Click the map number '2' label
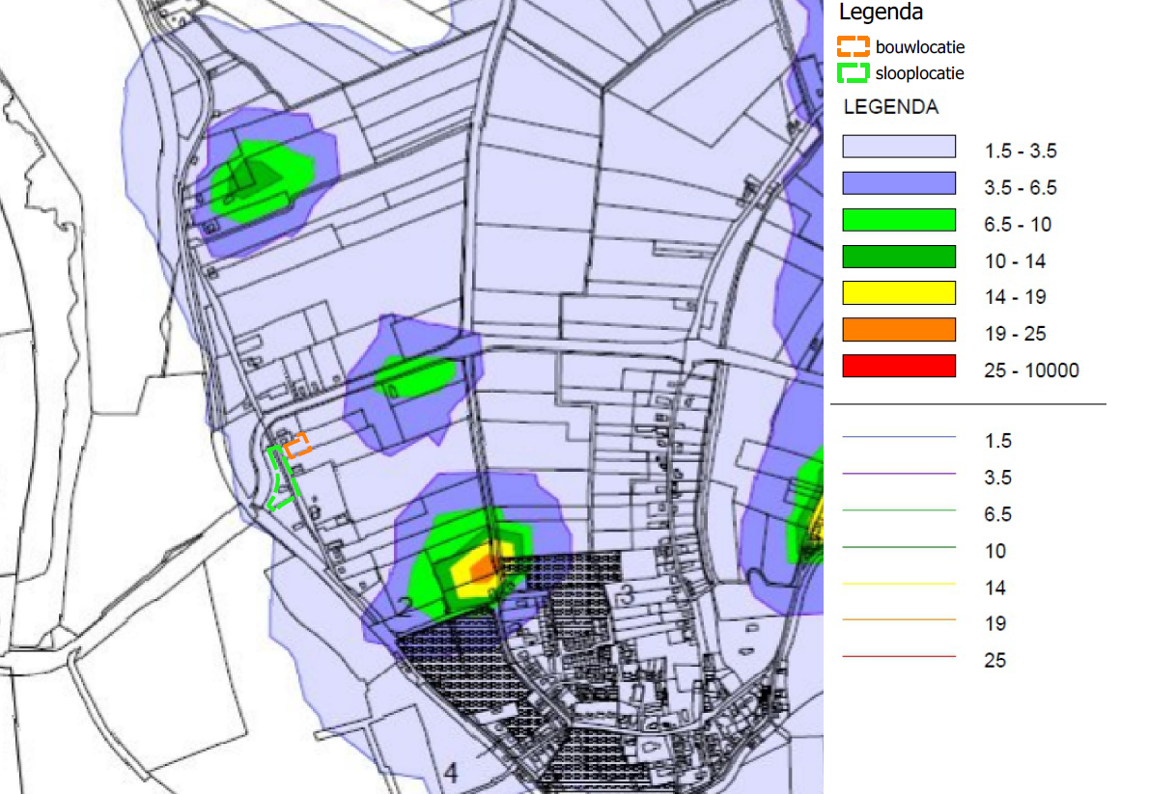This screenshot has height=794, width=1176. 404,607
